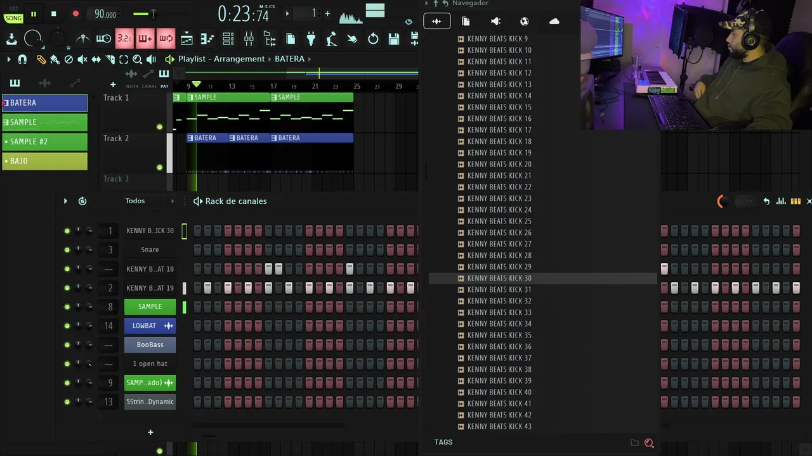The image size is (812, 456).
Task: Toggle playlist snap magnet icon
Action: pyautogui.click(x=22, y=59)
